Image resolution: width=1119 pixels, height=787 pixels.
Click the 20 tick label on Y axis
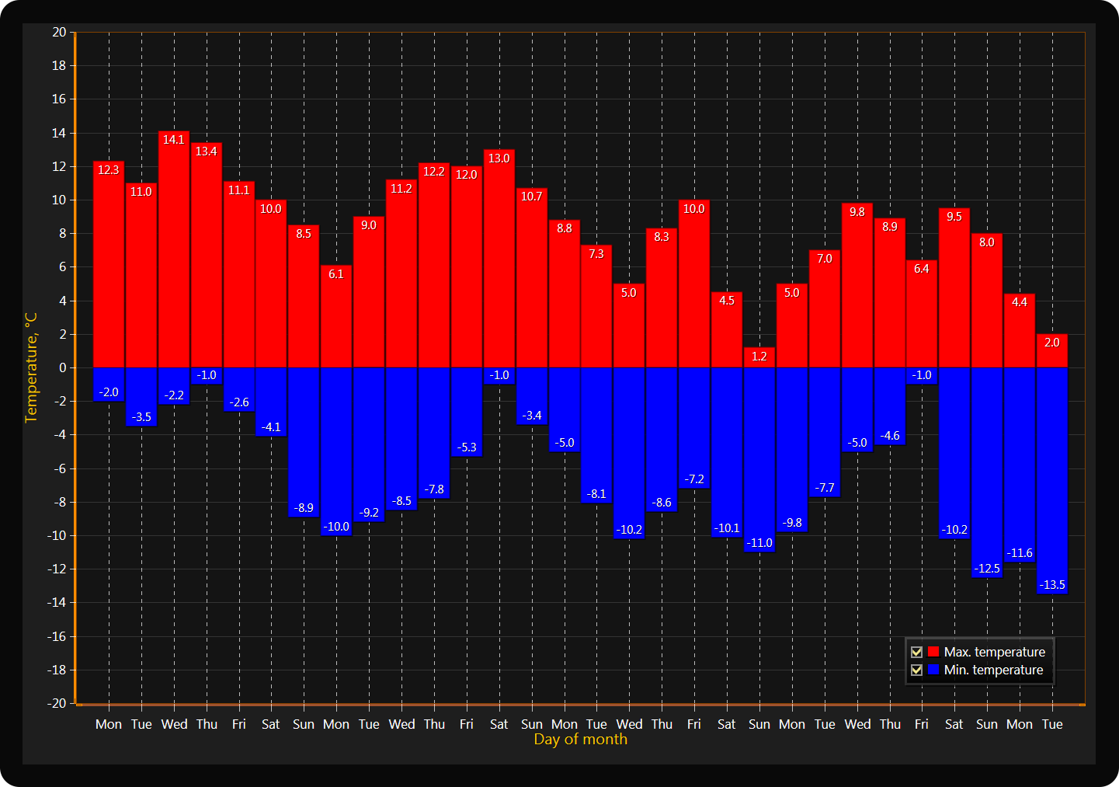(59, 32)
